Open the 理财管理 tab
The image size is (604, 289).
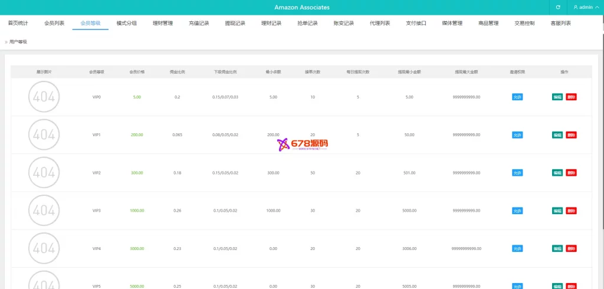tap(163, 23)
